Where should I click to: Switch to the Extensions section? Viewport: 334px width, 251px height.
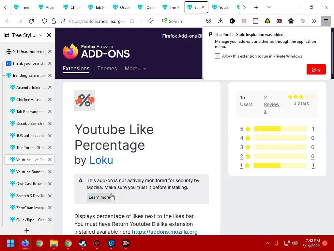click(76, 69)
